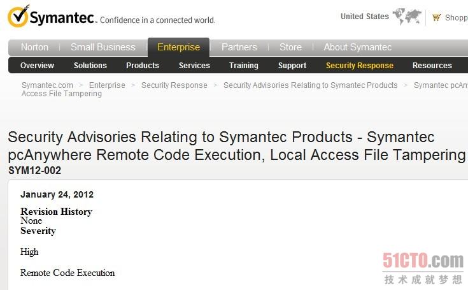Click the world map icon
The height and width of the screenshot is (290, 468).
click(407, 17)
